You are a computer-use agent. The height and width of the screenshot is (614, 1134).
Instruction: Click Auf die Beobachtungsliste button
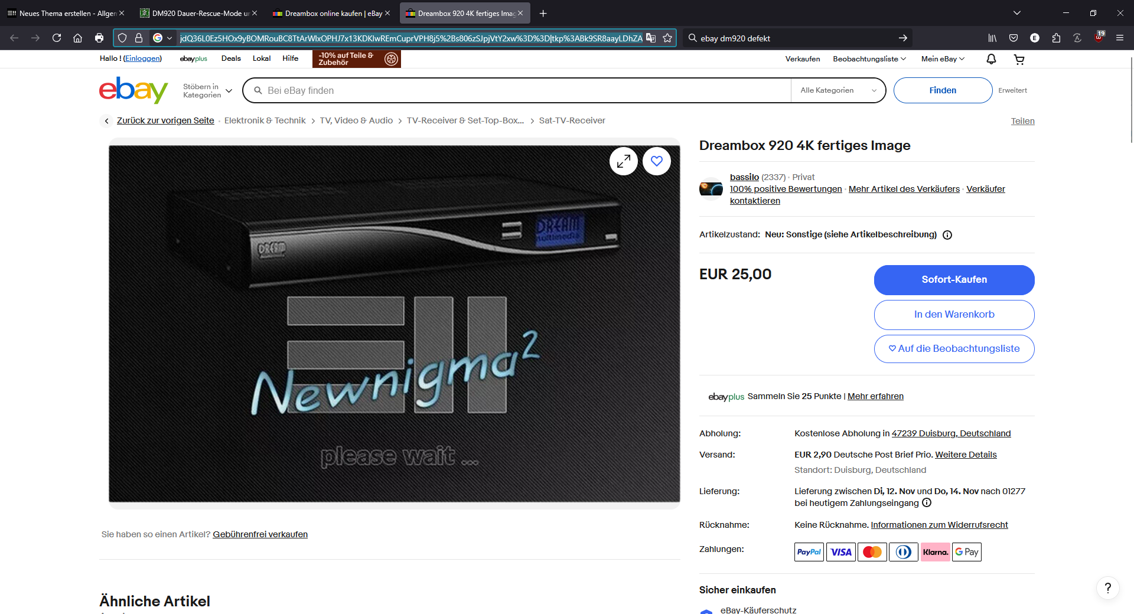(x=954, y=349)
